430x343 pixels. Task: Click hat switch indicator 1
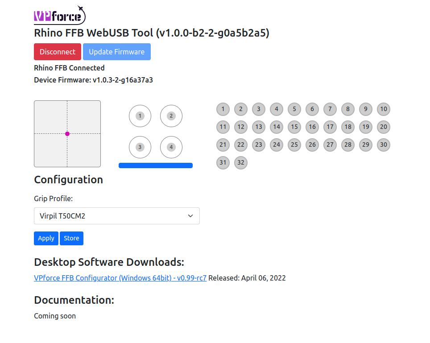[x=140, y=116]
